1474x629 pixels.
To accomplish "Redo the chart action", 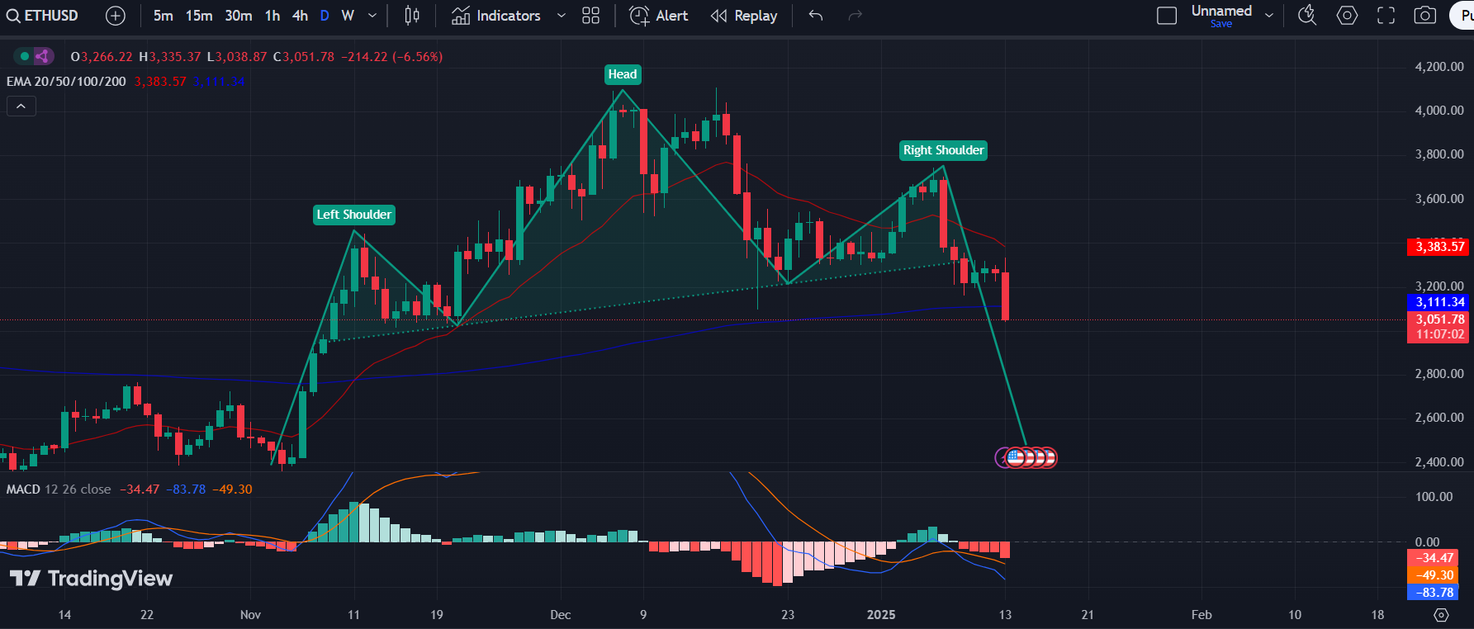I will pos(855,16).
